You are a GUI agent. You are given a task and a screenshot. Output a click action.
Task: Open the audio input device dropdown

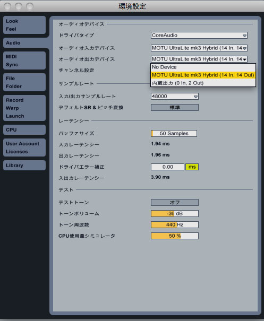[x=199, y=48]
